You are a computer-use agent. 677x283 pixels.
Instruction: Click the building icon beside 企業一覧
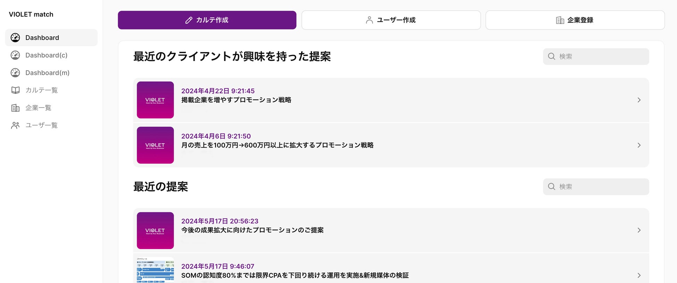[15, 108]
